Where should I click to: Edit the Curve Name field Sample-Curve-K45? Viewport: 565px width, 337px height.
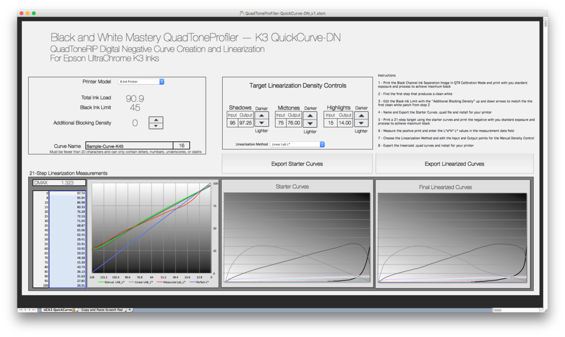click(129, 146)
